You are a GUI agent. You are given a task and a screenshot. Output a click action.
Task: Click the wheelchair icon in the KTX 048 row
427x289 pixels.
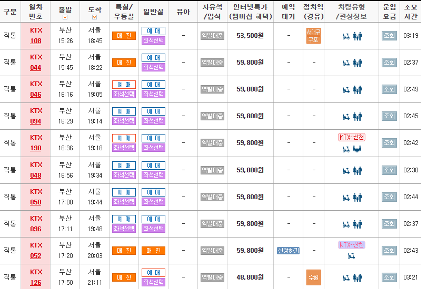coord(346,170)
